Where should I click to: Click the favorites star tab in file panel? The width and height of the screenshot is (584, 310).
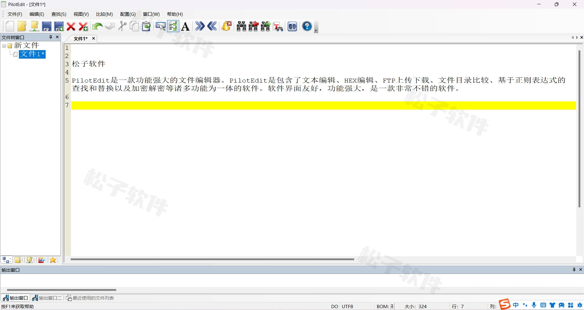pos(53,260)
